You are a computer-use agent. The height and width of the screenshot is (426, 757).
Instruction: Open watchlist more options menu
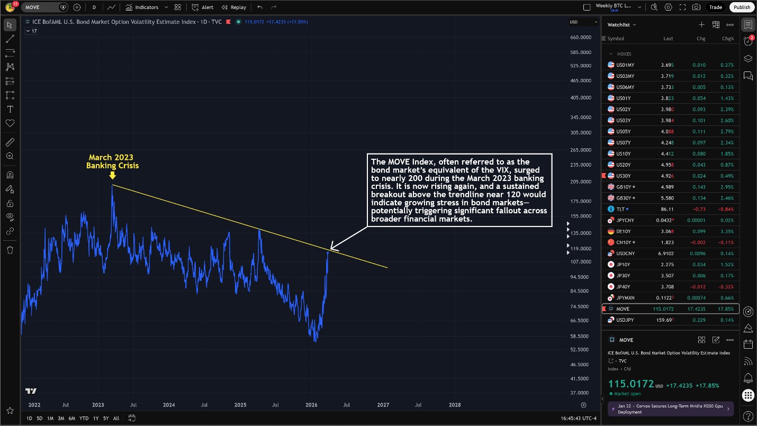pyautogui.click(x=730, y=24)
